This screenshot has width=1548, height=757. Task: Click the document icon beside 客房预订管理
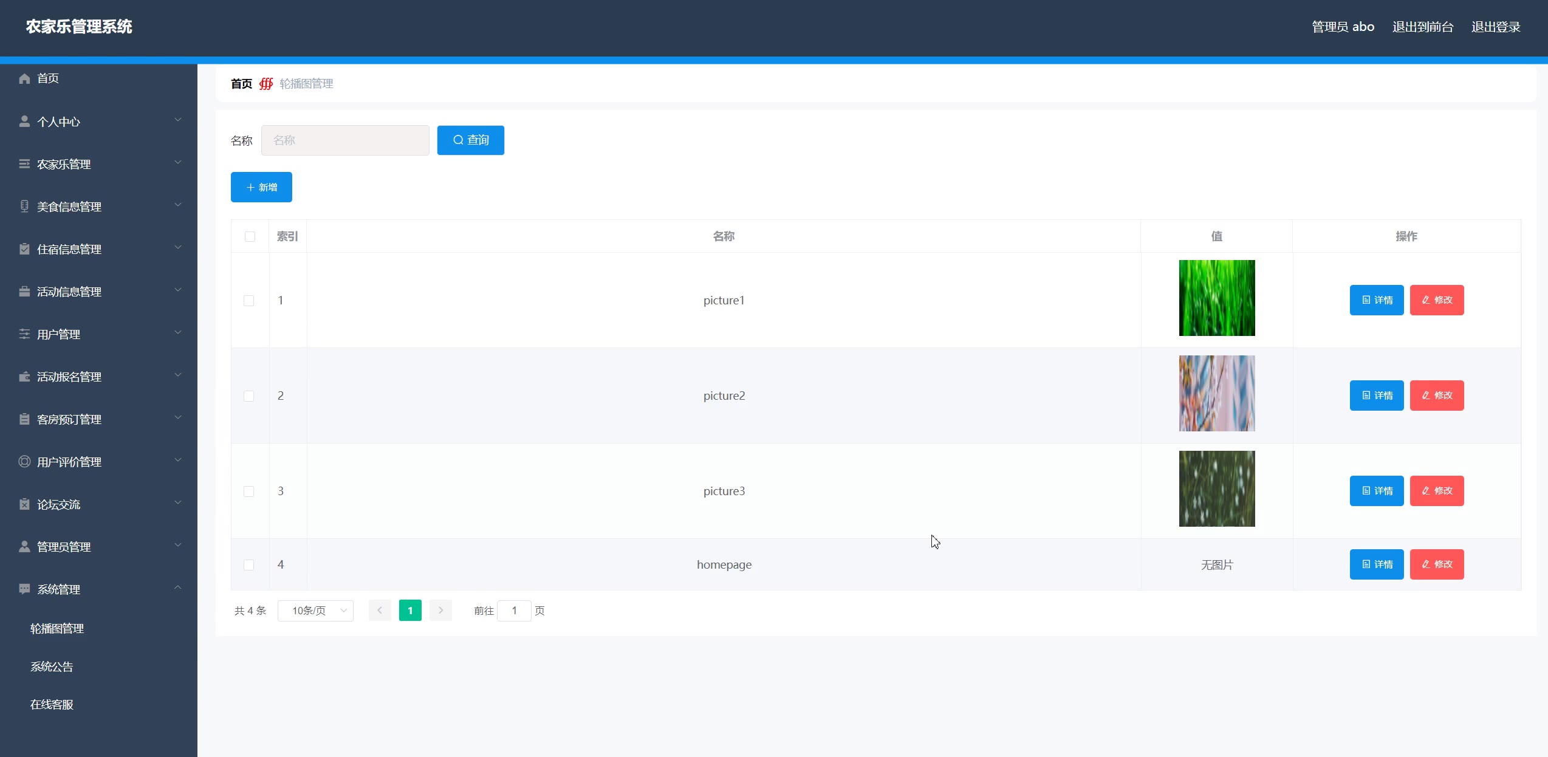coord(24,419)
